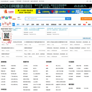Open the 普工/技工 job category
This screenshot has width=92, height=92.
[x=58, y=66]
